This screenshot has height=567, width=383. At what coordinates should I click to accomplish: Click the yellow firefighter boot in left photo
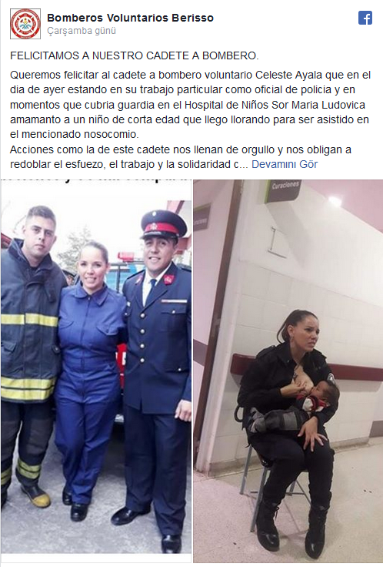tap(36, 496)
